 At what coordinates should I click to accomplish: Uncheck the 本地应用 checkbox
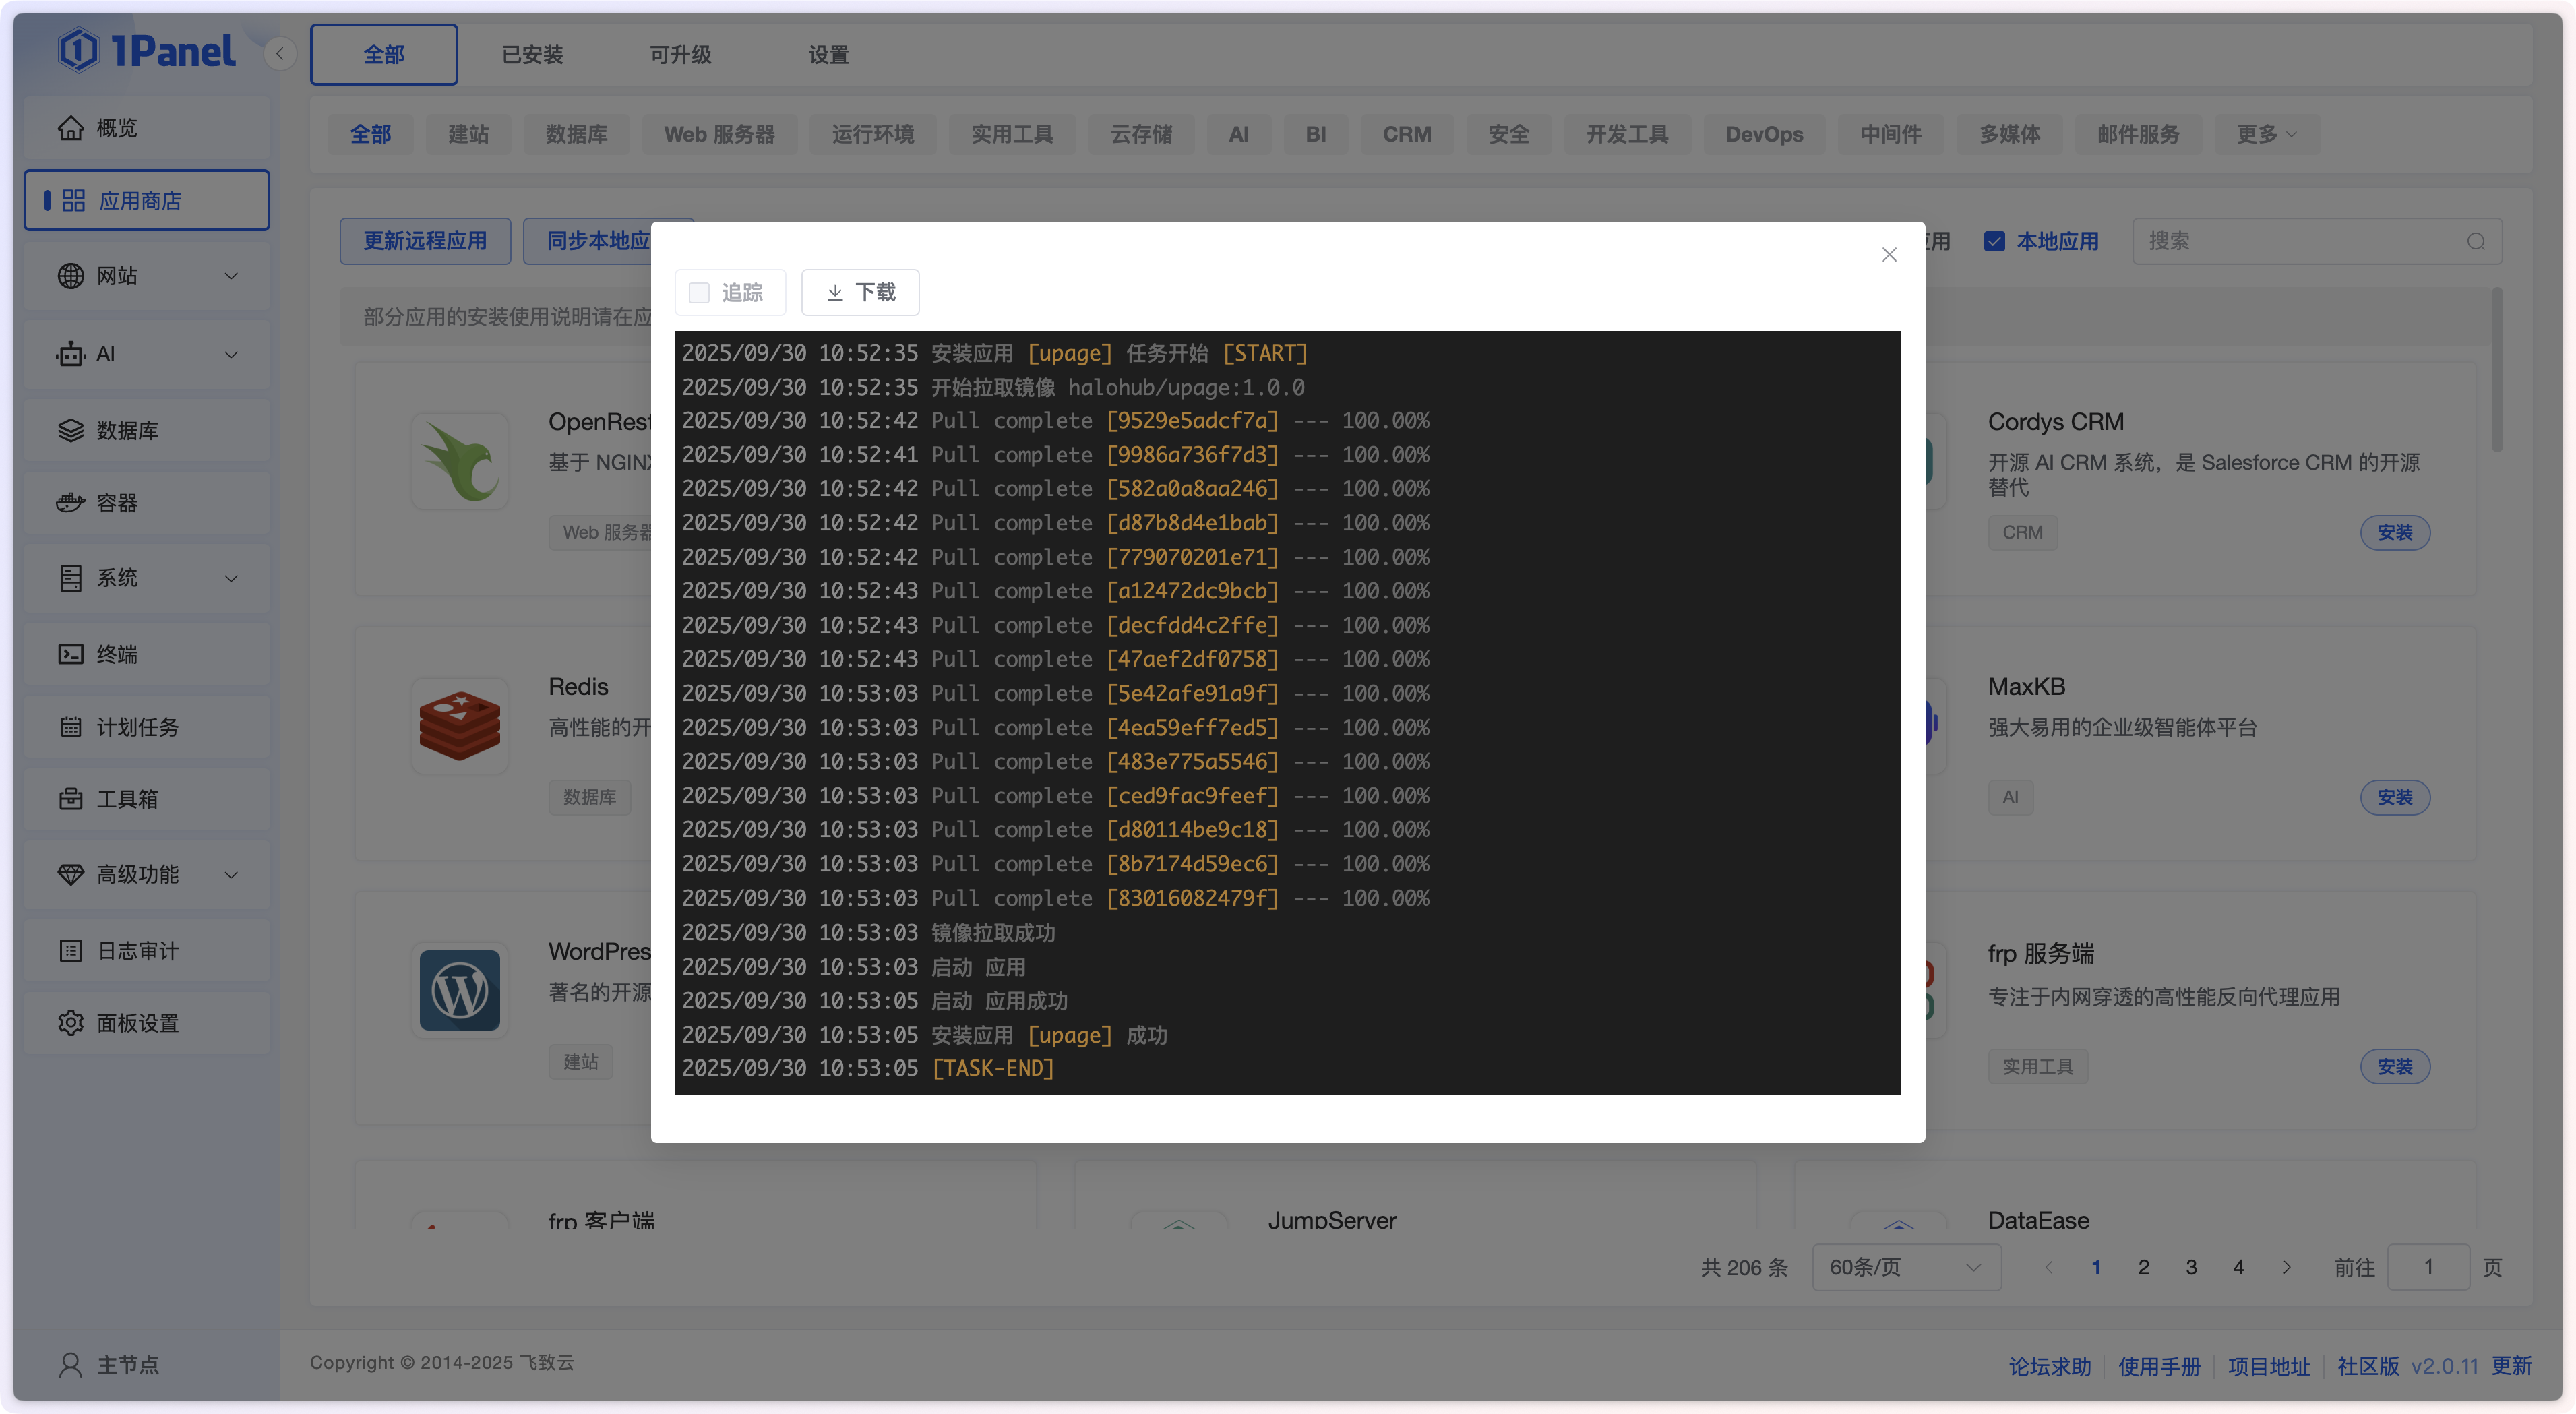[x=1995, y=241]
